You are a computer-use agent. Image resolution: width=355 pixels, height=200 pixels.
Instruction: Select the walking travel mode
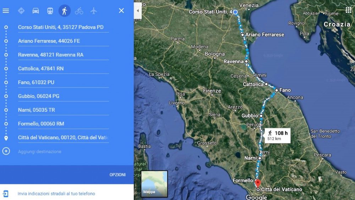pyautogui.click(x=65, y=11)
